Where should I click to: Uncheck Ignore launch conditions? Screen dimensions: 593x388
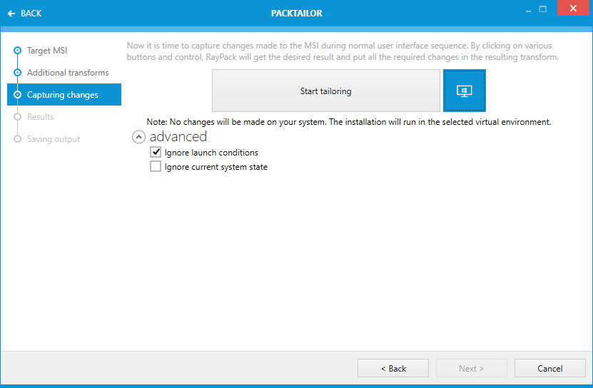click(156, 153)
